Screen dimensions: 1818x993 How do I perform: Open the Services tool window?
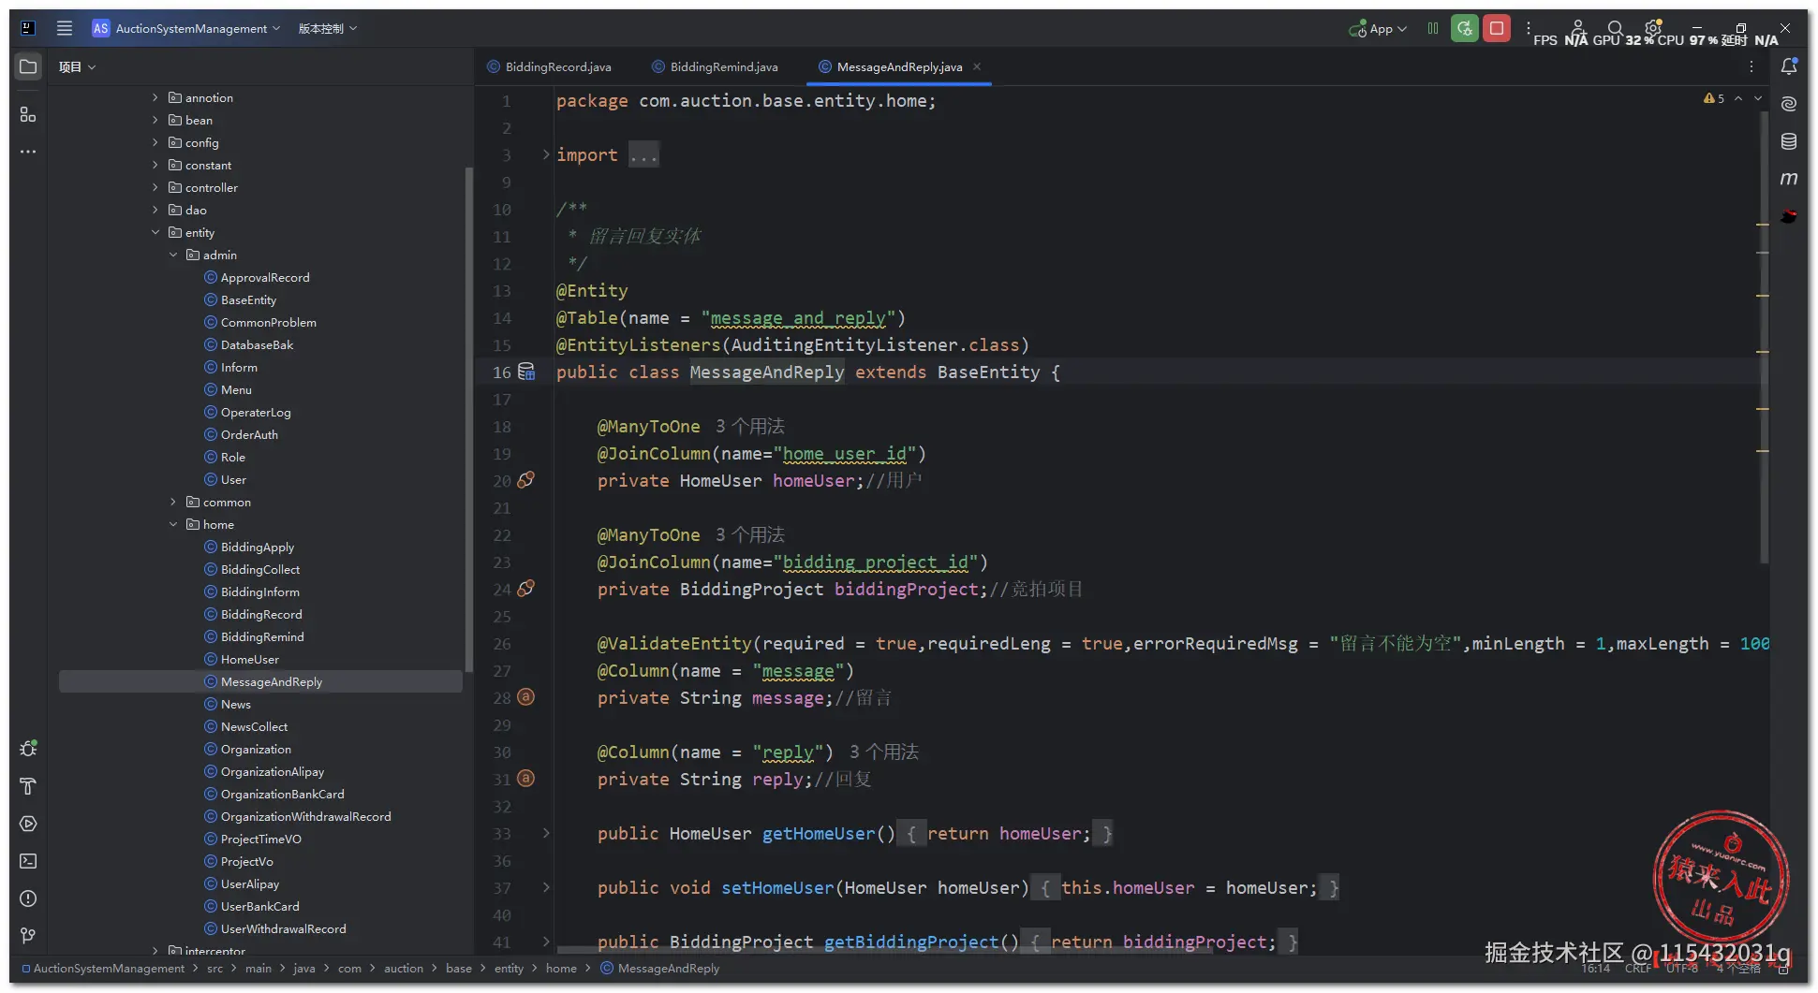[28, 824]
